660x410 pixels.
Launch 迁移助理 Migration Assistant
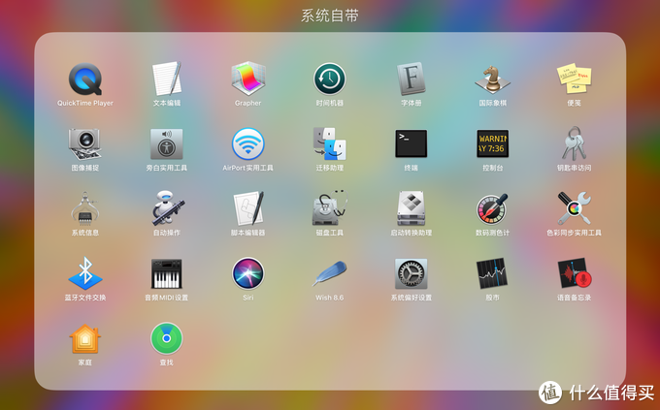coord(330,143)
